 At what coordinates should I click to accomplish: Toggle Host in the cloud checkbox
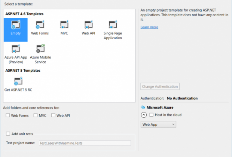click(x=151, y=115)
